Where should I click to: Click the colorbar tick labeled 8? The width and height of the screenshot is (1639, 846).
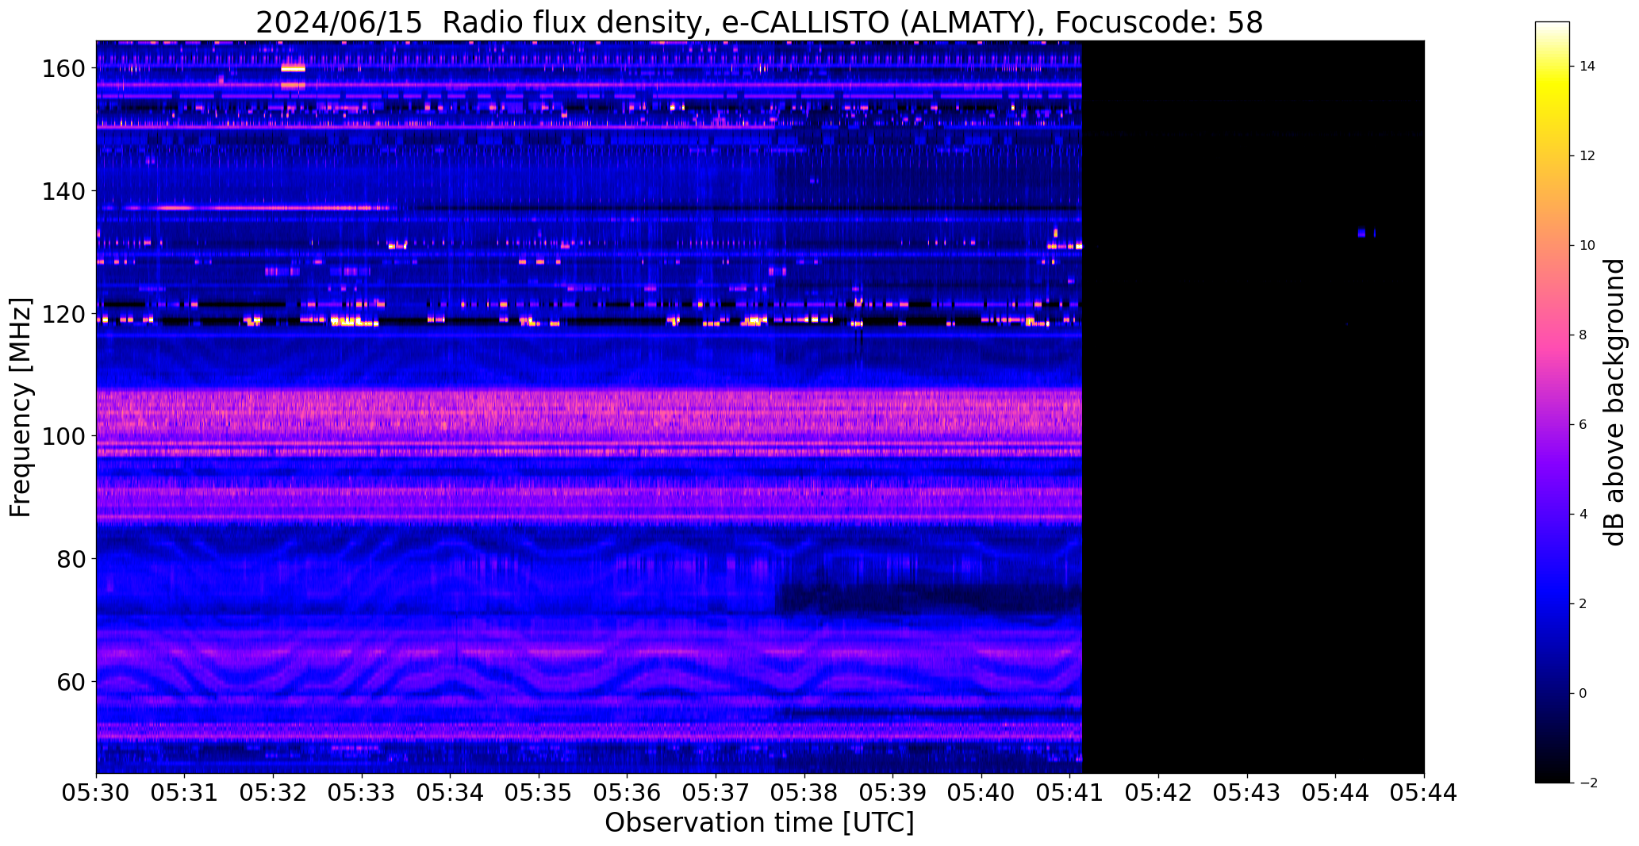[x=1583, y=335]
